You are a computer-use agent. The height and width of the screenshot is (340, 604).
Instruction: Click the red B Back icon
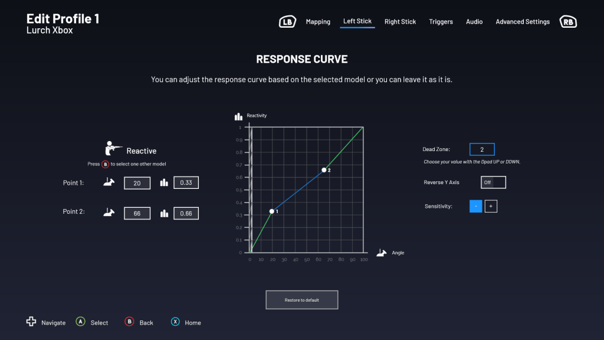click(x=129, y=322)
